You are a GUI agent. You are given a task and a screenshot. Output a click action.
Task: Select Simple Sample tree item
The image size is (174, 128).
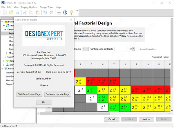[x=10, y=84]
